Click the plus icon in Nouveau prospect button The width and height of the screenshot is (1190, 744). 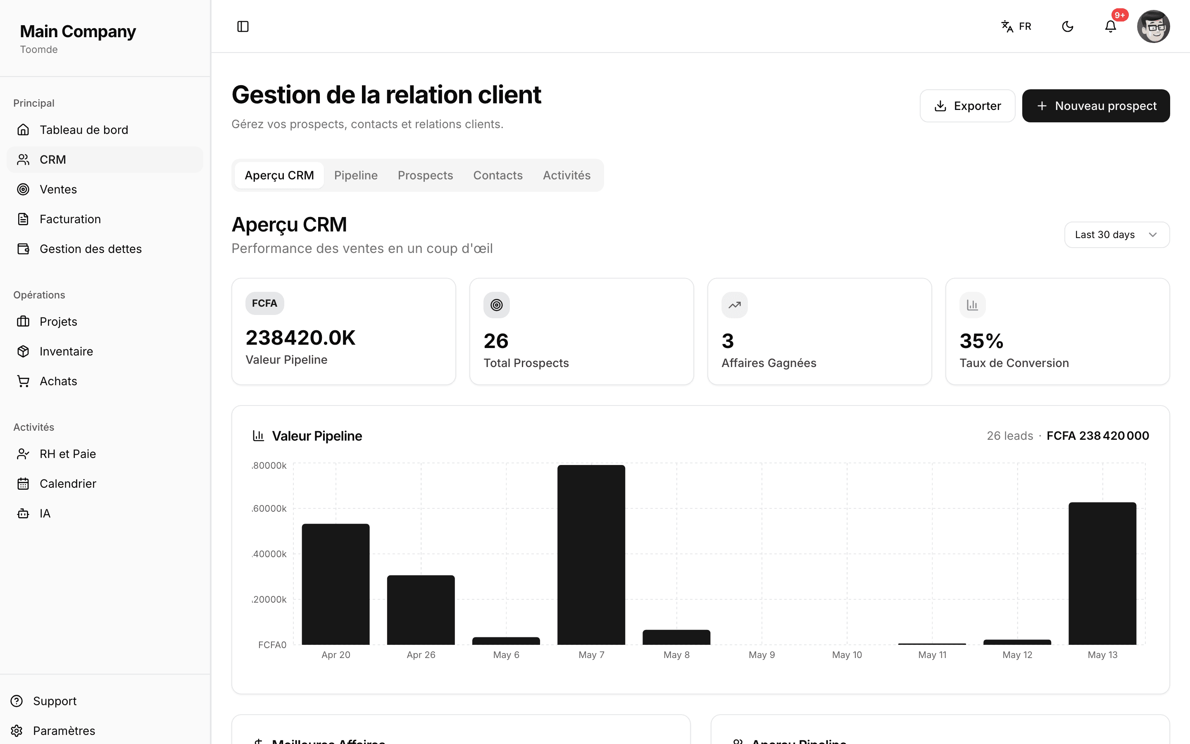pos(1042,106)
